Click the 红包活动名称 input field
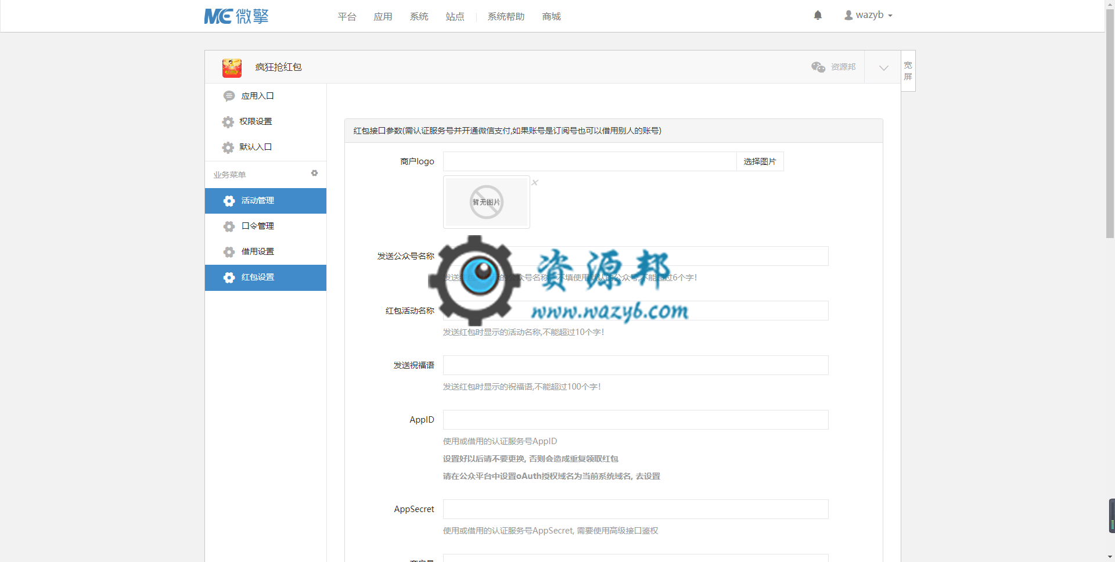The width and height of the screenshot is (1115, 562). tap(635, 311)
